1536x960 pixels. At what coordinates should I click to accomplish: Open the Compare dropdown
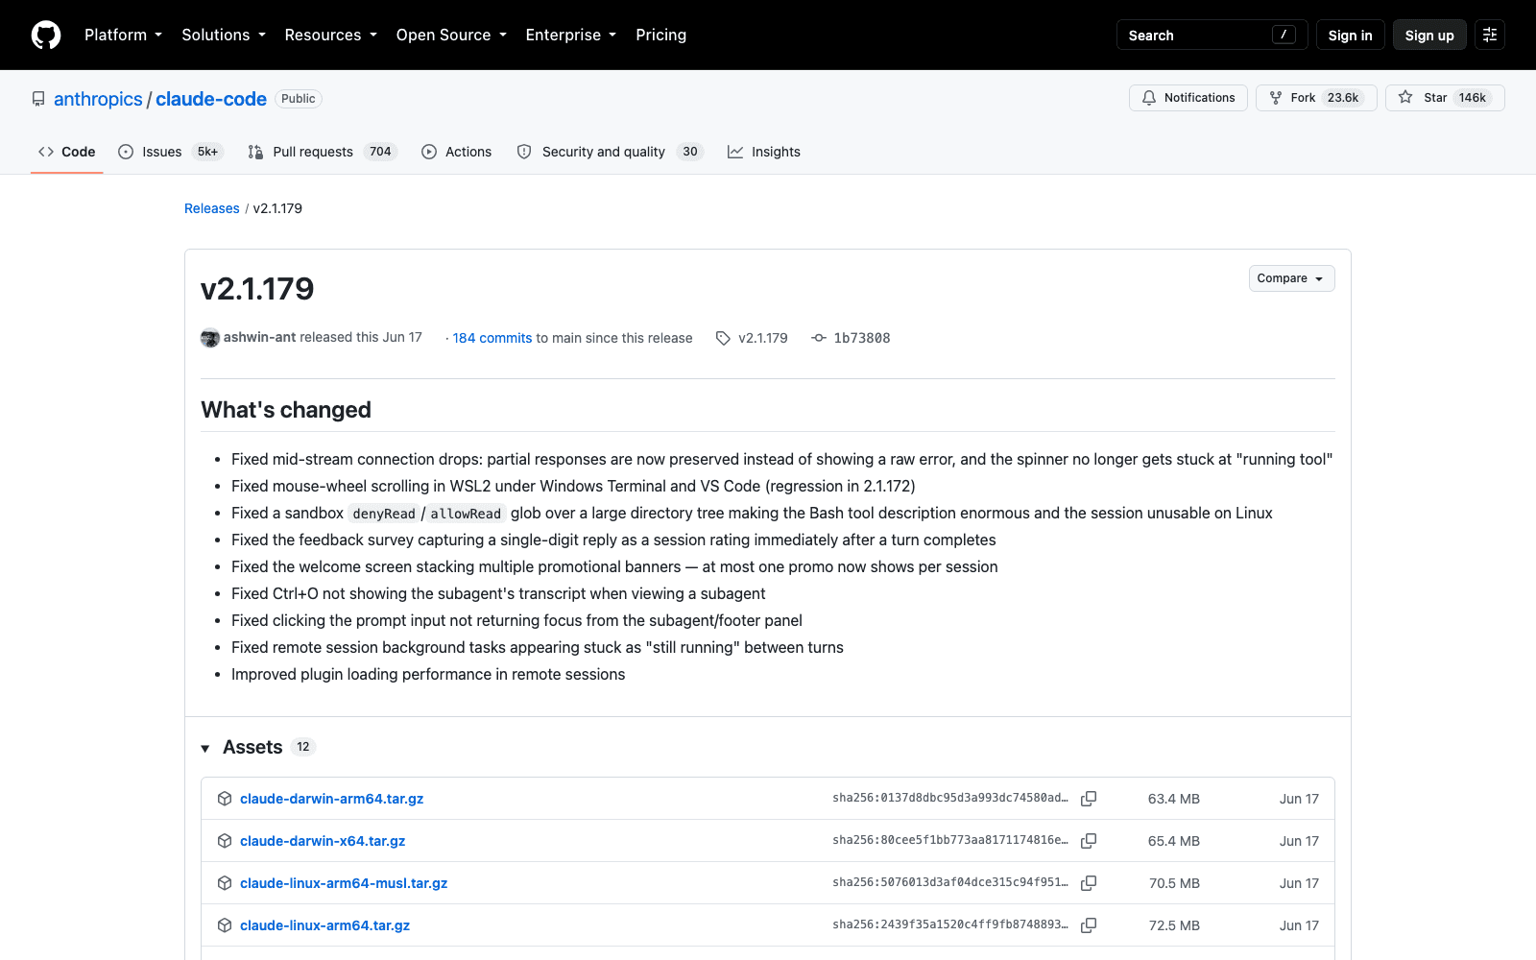(1291, 278)
